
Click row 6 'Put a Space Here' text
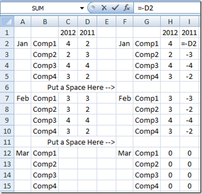tap(81, 87)
